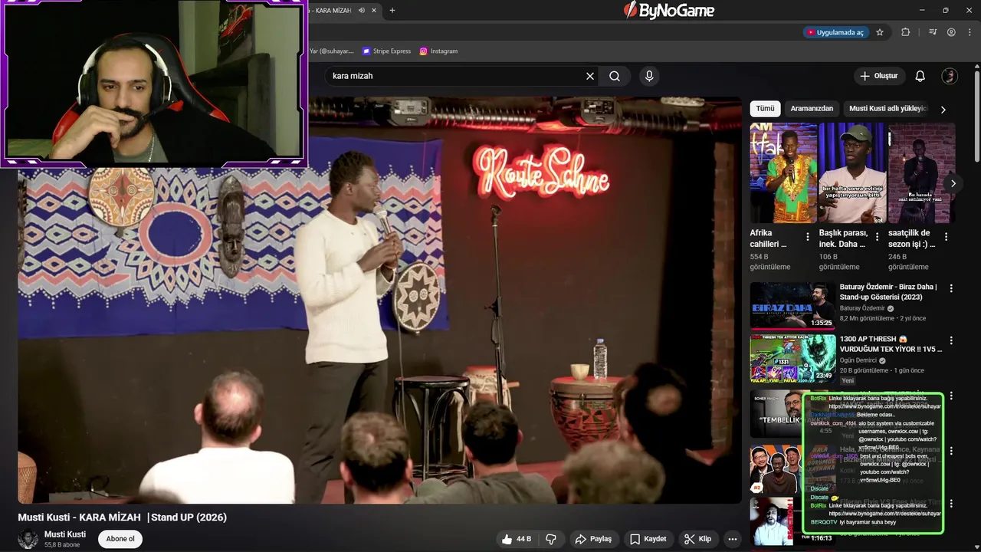This screenshot has width=981, height=552.
Task: Create a clip with Klip button
Action: [x=697, y=539]
